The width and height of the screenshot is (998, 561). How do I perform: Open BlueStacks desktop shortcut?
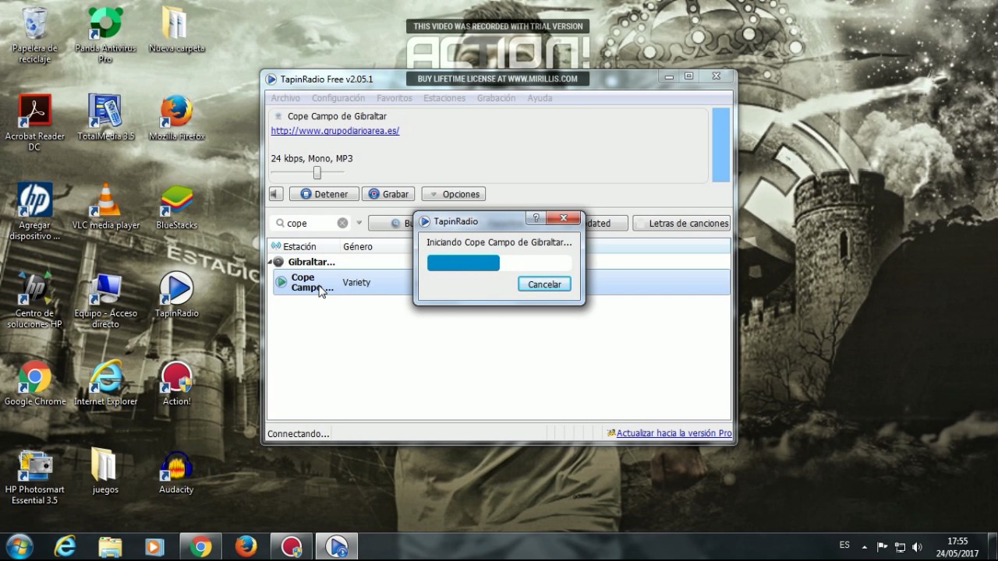[x=176, y=207]
